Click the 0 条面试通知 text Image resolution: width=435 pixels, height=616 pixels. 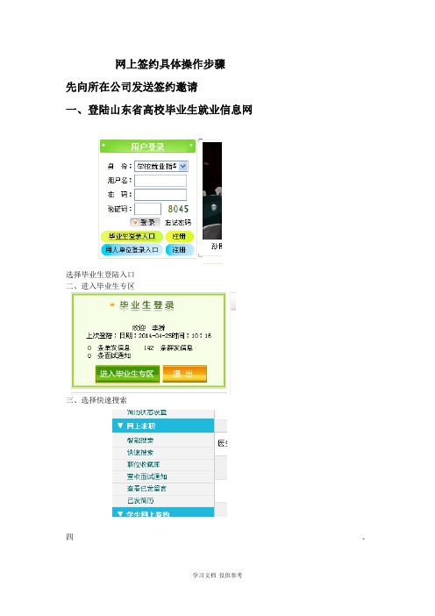click(x=109, y=355)
